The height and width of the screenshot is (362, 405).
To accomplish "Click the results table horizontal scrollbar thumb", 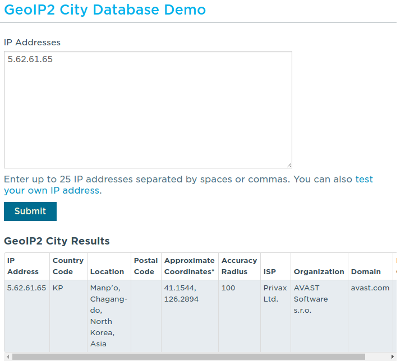I will click(x=188, y=356).
